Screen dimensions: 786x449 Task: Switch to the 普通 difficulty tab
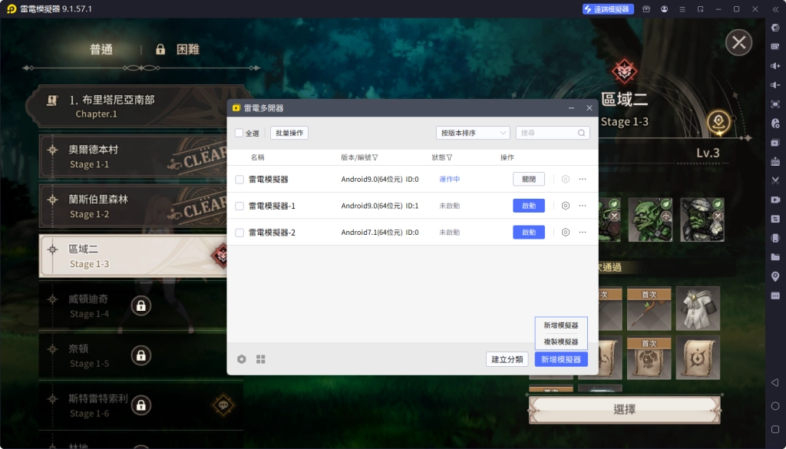pos(101,49)
